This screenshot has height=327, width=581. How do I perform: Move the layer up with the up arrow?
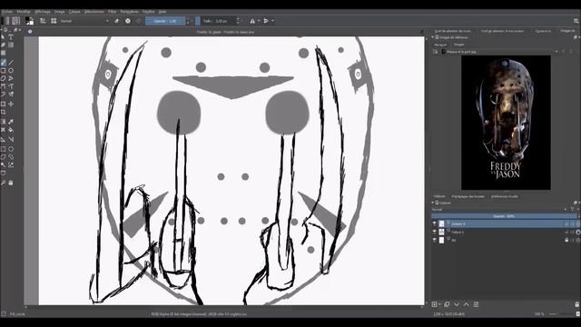tap(466, 304)
